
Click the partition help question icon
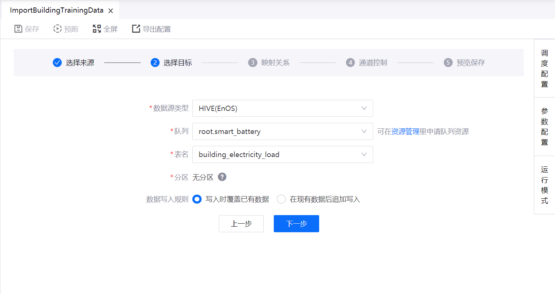pyautogui.click(x=222, y=177)
